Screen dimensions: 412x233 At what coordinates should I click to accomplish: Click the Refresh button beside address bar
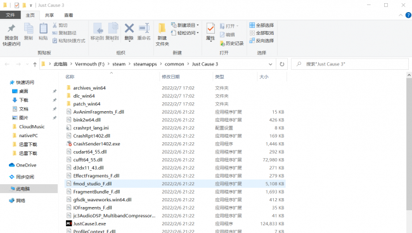coord(282,64)
